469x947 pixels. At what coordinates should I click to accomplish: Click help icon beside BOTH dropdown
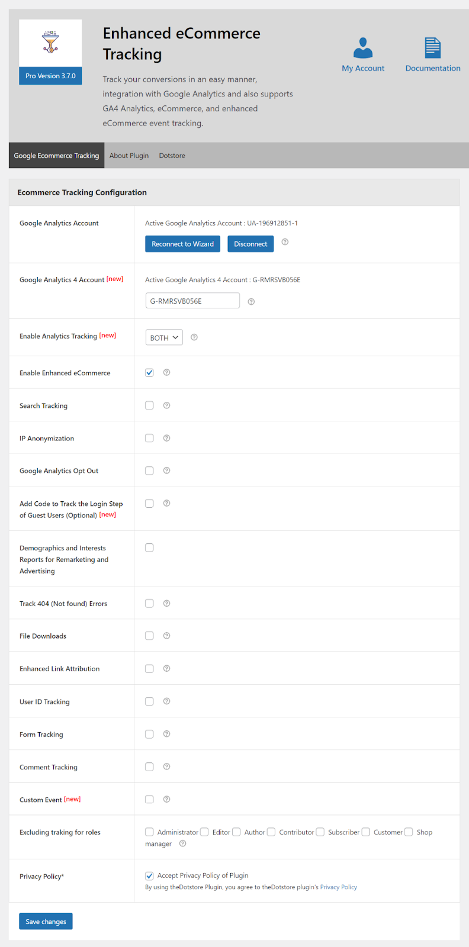coord(194,337)
